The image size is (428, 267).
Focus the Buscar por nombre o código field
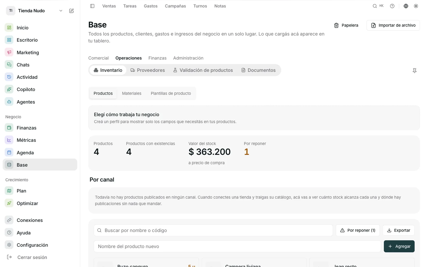pyautogui.click(x=213, y=230)
